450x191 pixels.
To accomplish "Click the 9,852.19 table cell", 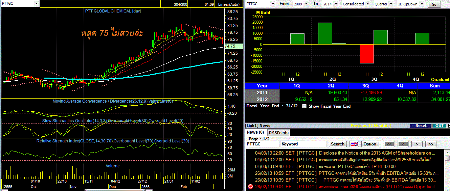I will tap(297, 99).
